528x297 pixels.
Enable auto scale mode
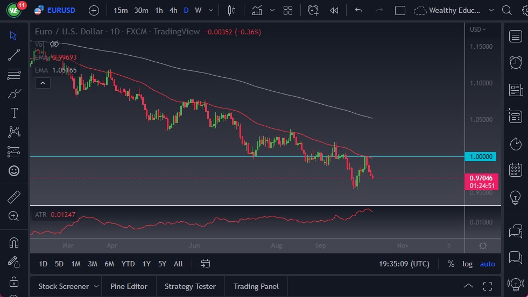pos(487,264)
